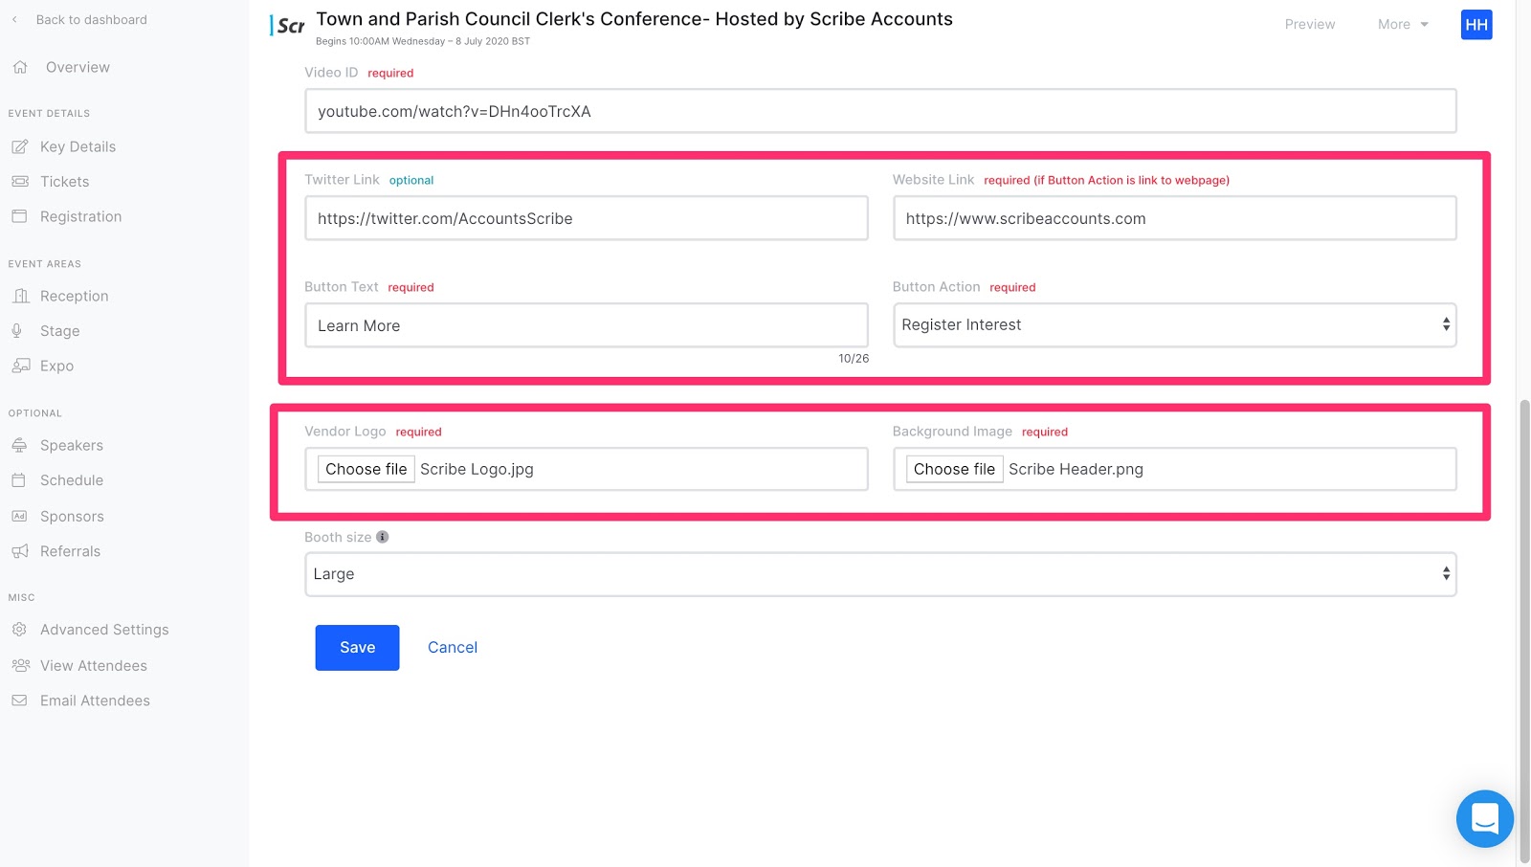The image size is (1531, 867).
Task: Click the Sponsors ad icon
Action: coord(19,516)
